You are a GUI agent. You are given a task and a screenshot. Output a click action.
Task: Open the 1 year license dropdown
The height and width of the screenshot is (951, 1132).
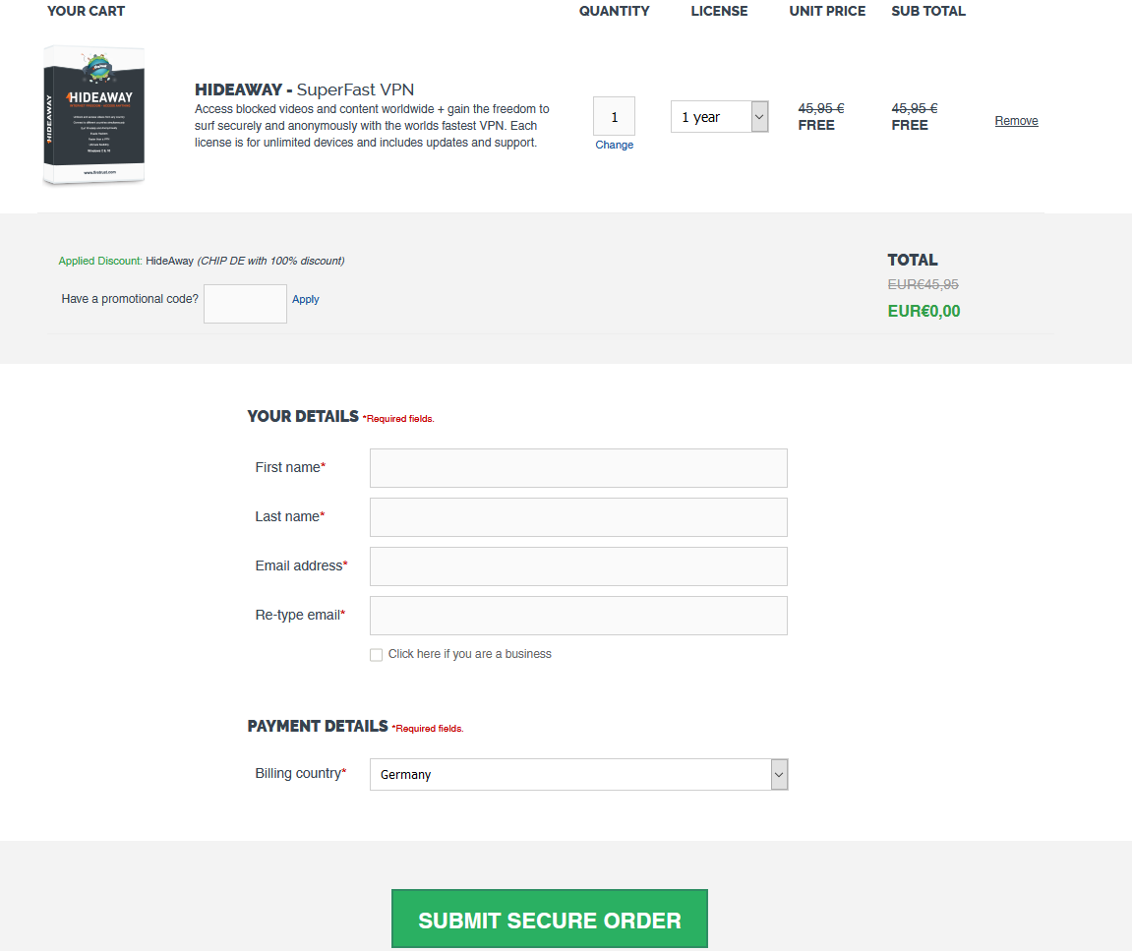coord(720,117)
